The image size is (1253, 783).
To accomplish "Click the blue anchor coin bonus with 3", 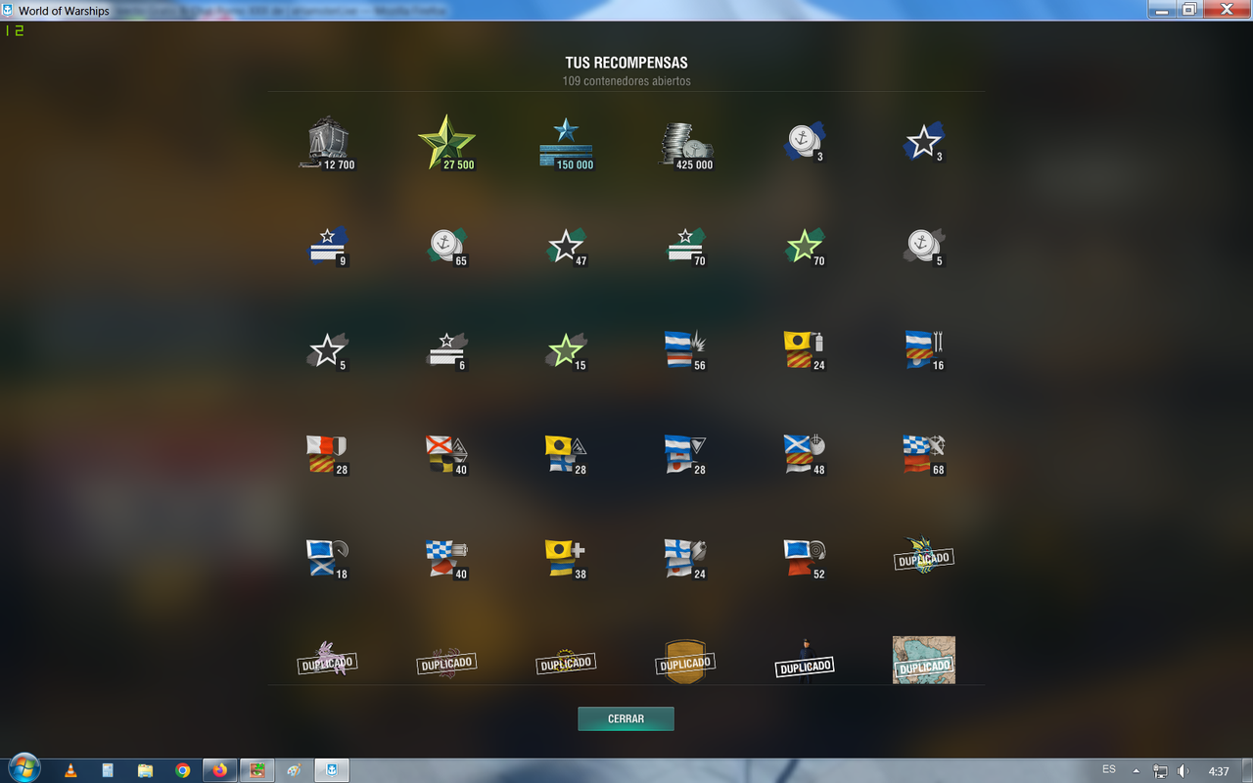I will (x=806, y=141).
